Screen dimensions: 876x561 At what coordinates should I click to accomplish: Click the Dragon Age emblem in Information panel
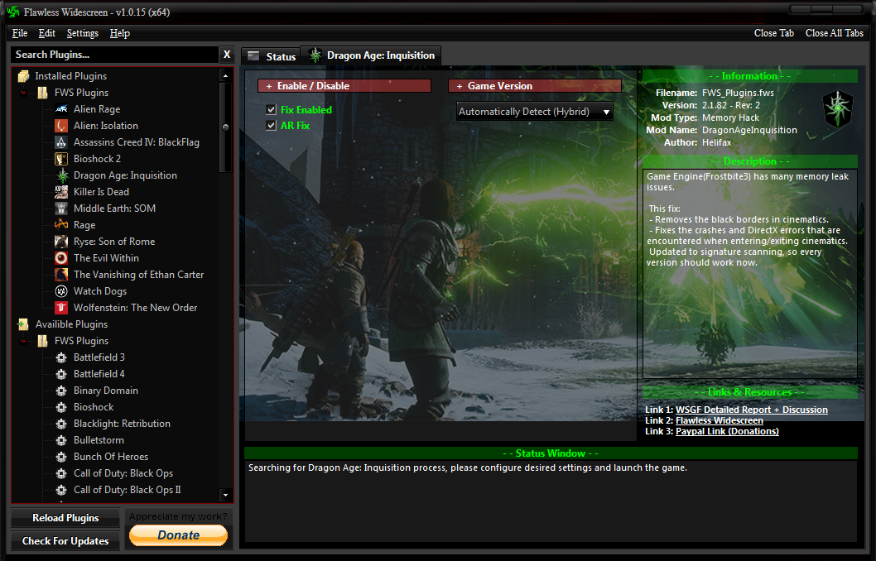tap(837, 109)
